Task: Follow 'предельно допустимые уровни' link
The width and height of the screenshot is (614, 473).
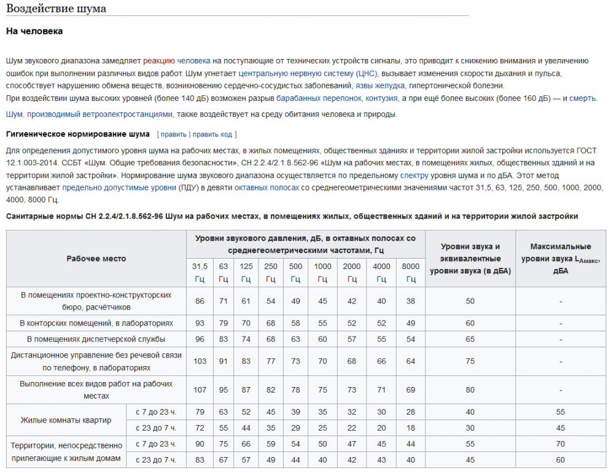Action: 120,187
